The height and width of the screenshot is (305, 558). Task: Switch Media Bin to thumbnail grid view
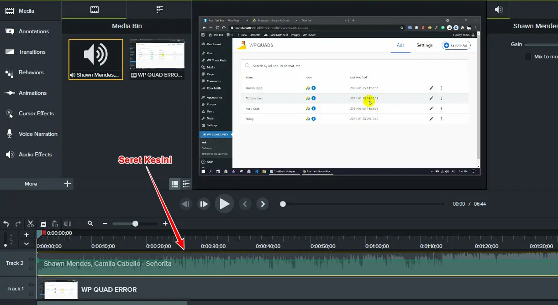pos(175,184)
